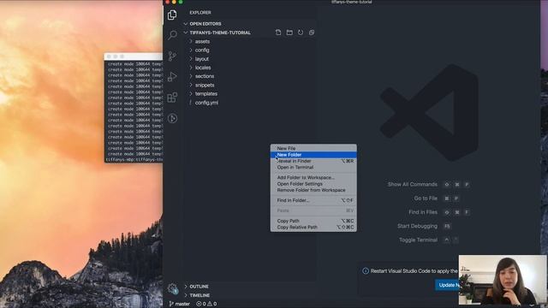This screenshot has width=548, height=308.
Task: Focus the Terminal window behind VS Code
Action: [x=134, y=109]
